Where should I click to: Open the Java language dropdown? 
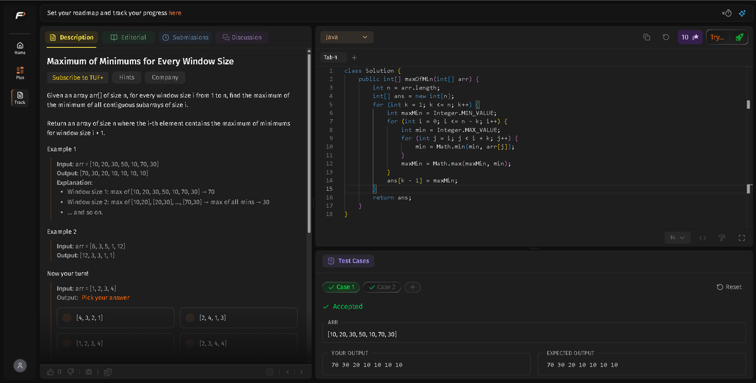pyautogui.click(x=346, y=37)
